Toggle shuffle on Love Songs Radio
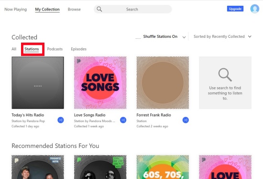 point(123,120)
